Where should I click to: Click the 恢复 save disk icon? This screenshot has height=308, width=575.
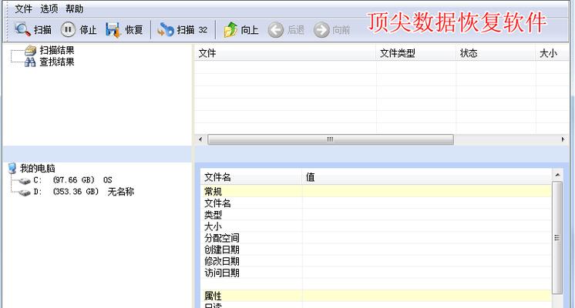click(113, 30)
